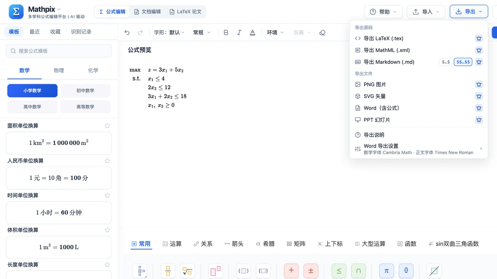Insert the intersection symbol
Viewport: 497px width, 279px height.
358,271
